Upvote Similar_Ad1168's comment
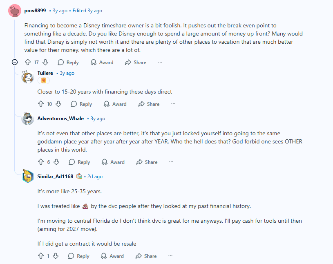This screenshot has height=264, width=333. pos(41,256)
